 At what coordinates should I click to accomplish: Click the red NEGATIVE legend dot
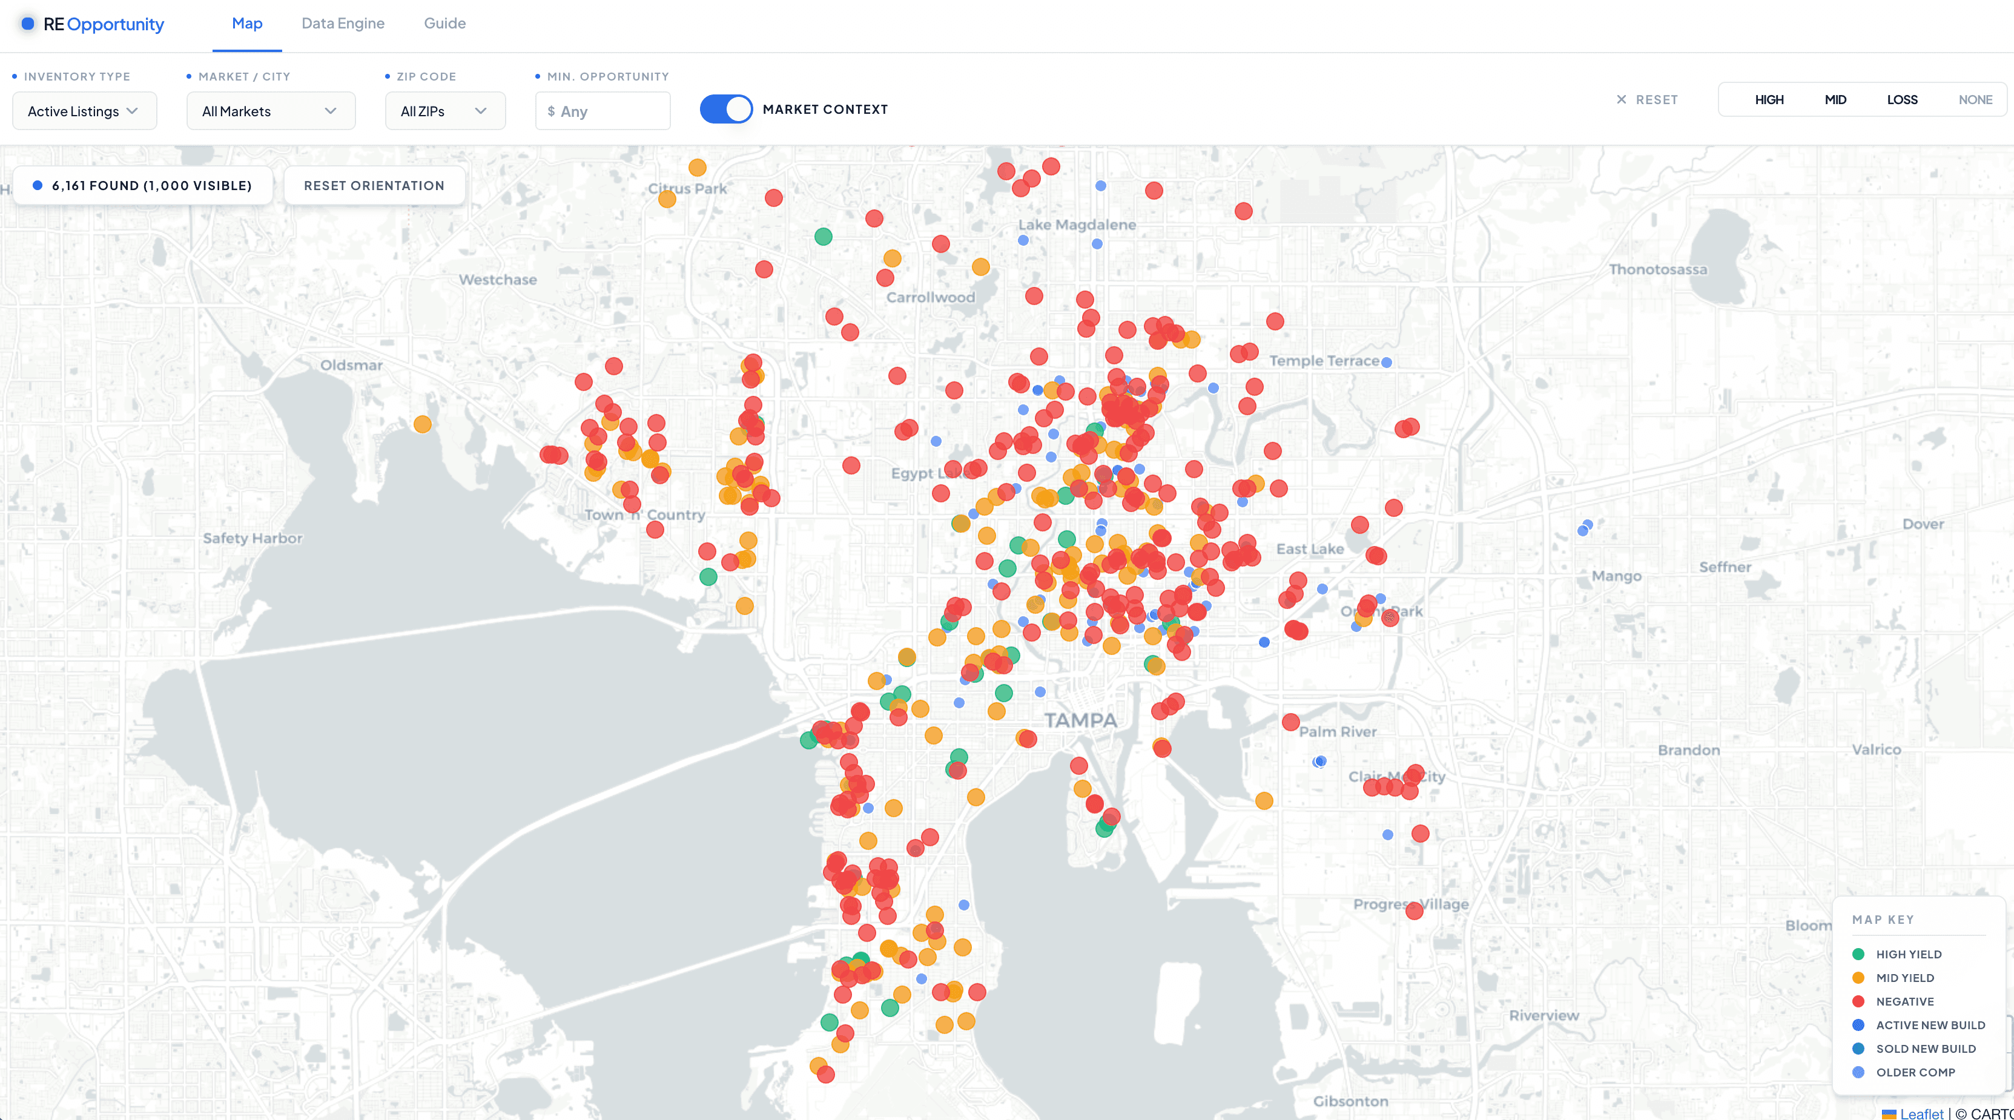click(1859, 1001)
